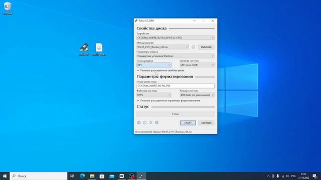The width and height of the screenshot is (321, 180).
Task: Close the Rufus window with X
Action: [x=213, y=21]
